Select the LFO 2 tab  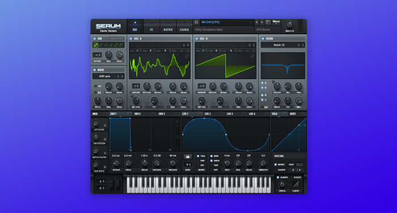point(208,114)
